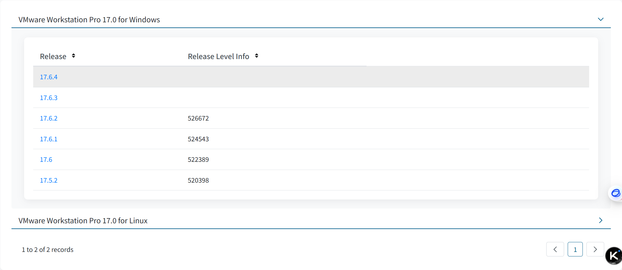
Task: Open release 17.6.3 link
Action: [49, 98]
